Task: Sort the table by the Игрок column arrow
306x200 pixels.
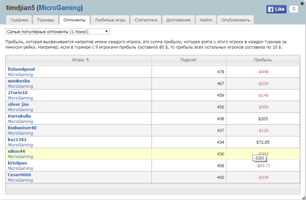Action: [87, 60]
